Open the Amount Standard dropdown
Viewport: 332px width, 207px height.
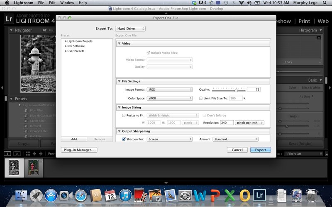(x=235, y=139)
